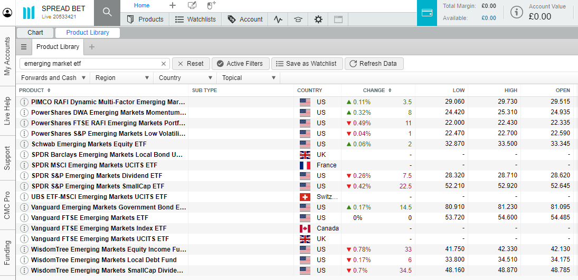Switch to the Chart tab
This screenshot has width=578, height=280.
click(35, 33)
